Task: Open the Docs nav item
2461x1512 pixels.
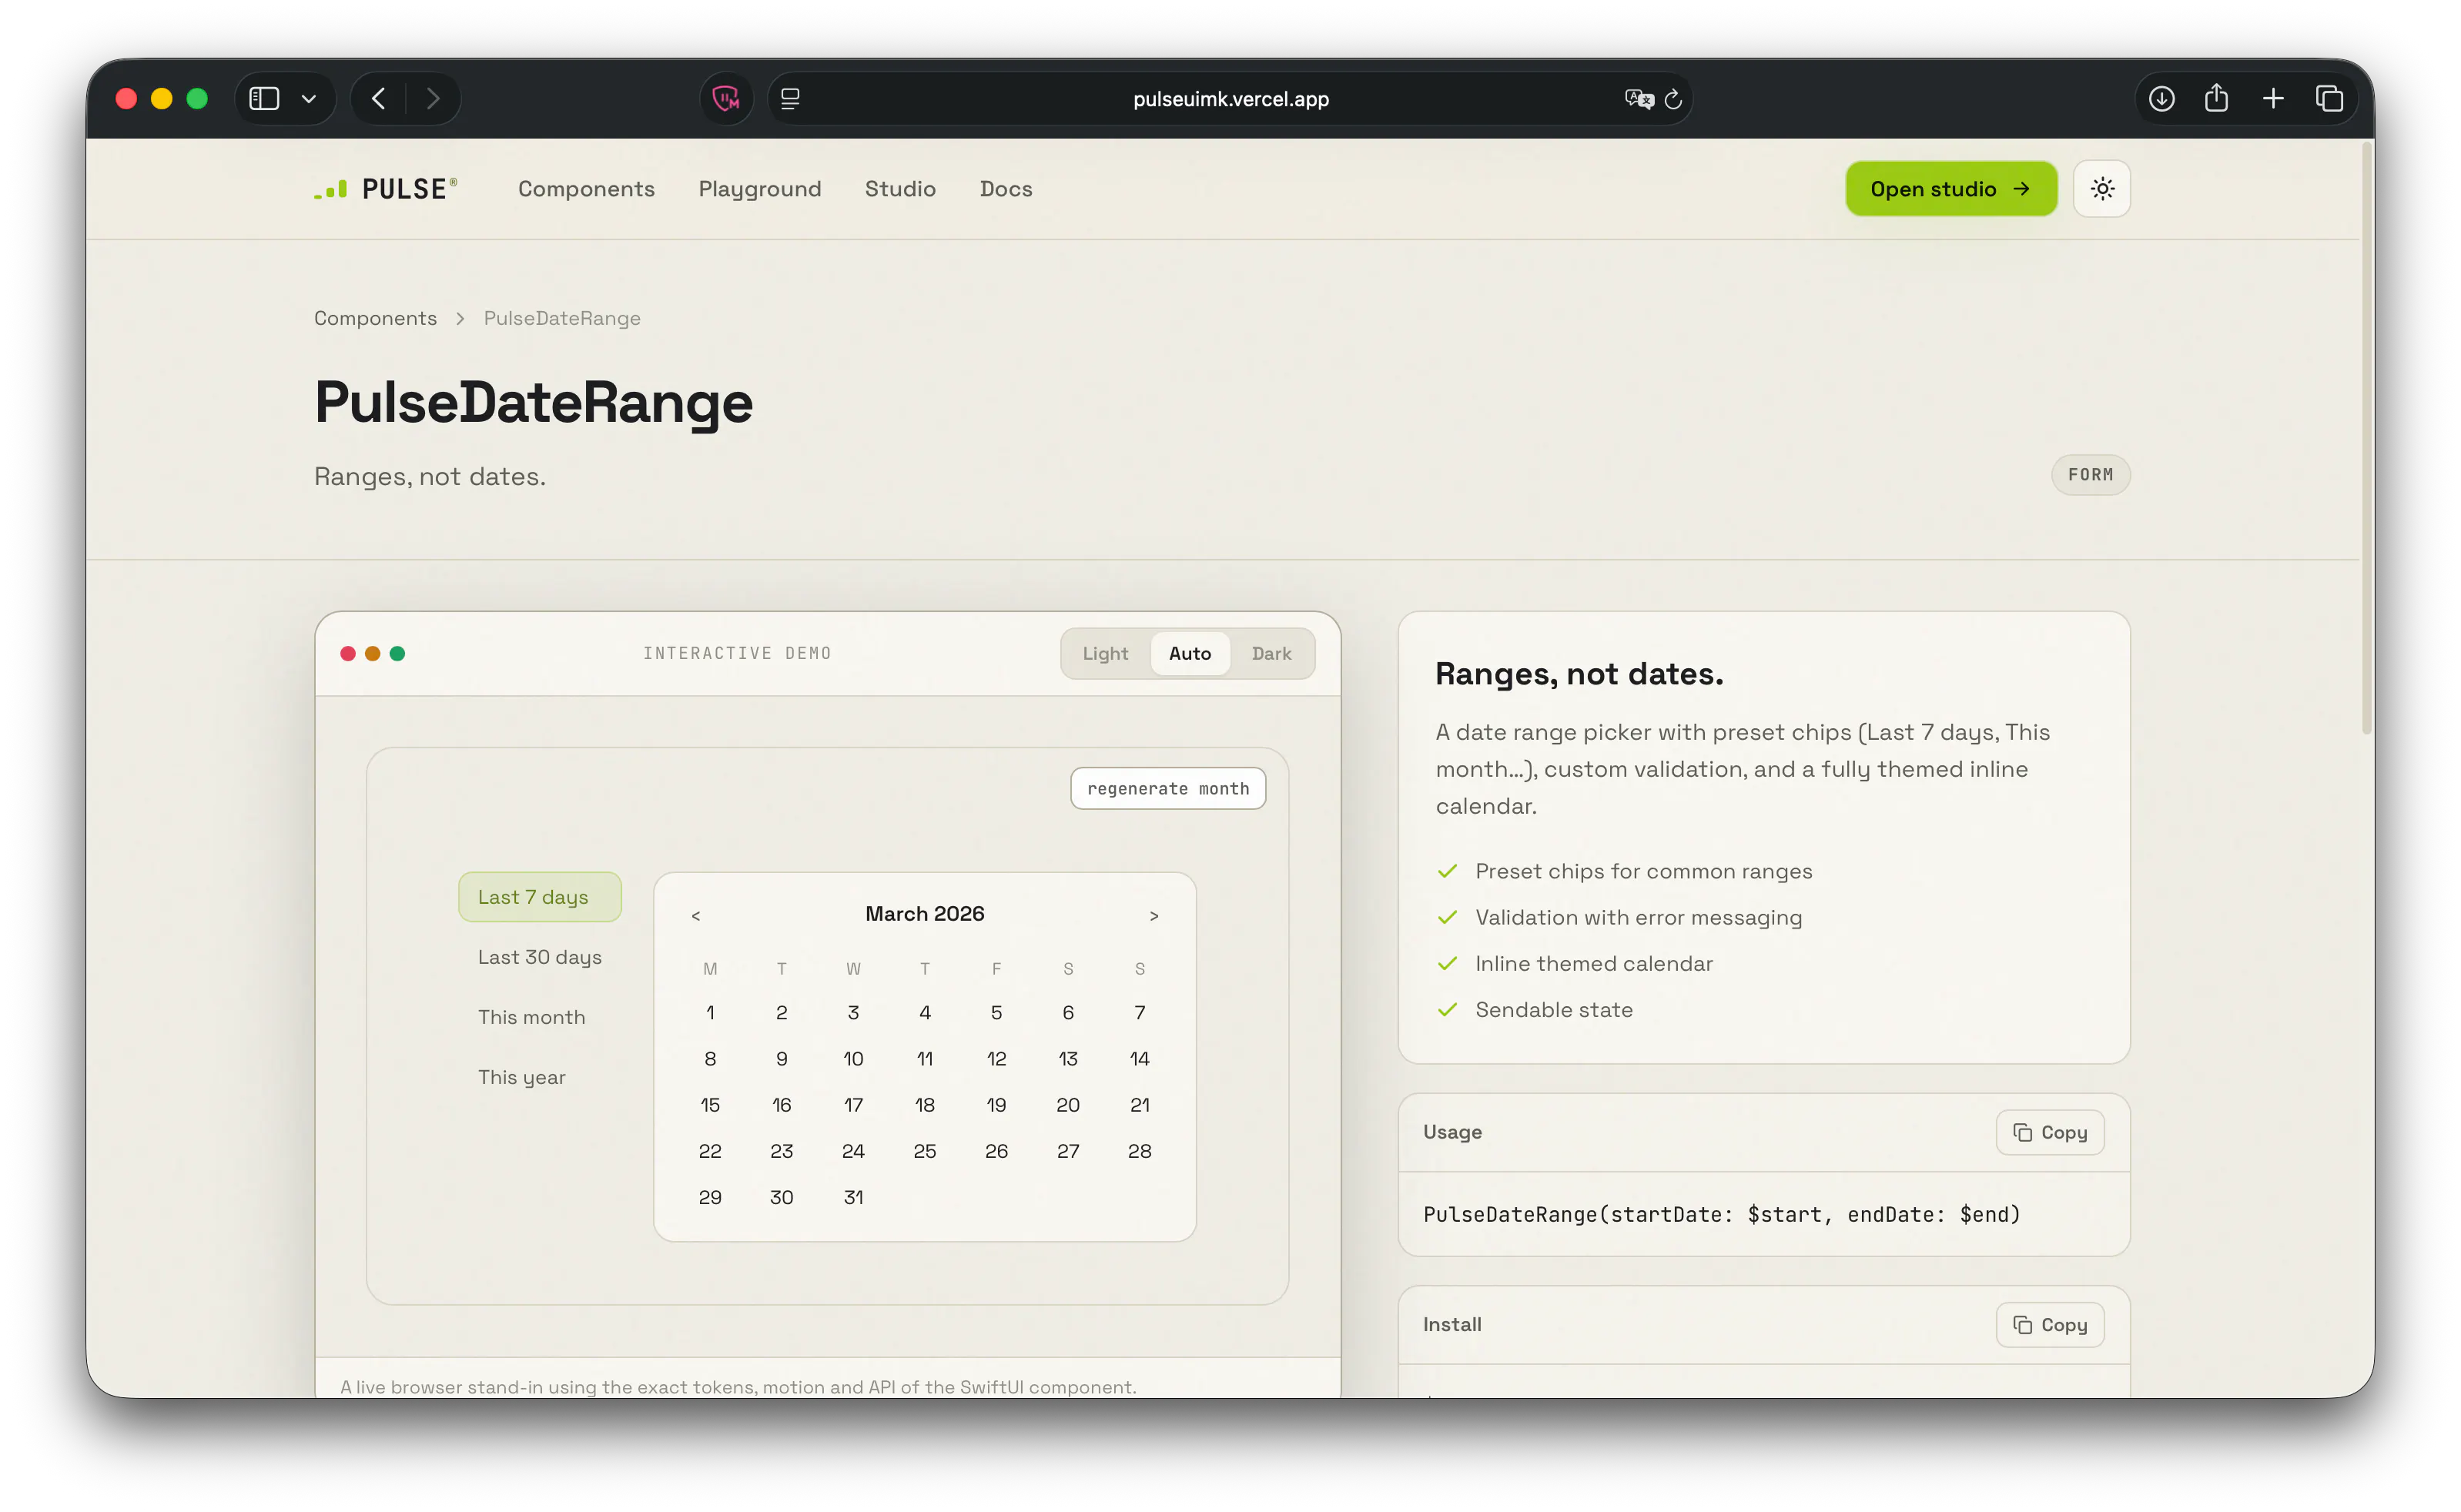Action: tap(1006, 189)
